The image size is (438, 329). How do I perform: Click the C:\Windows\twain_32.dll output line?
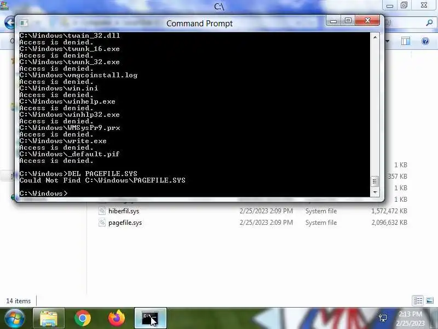click(70, 36)
